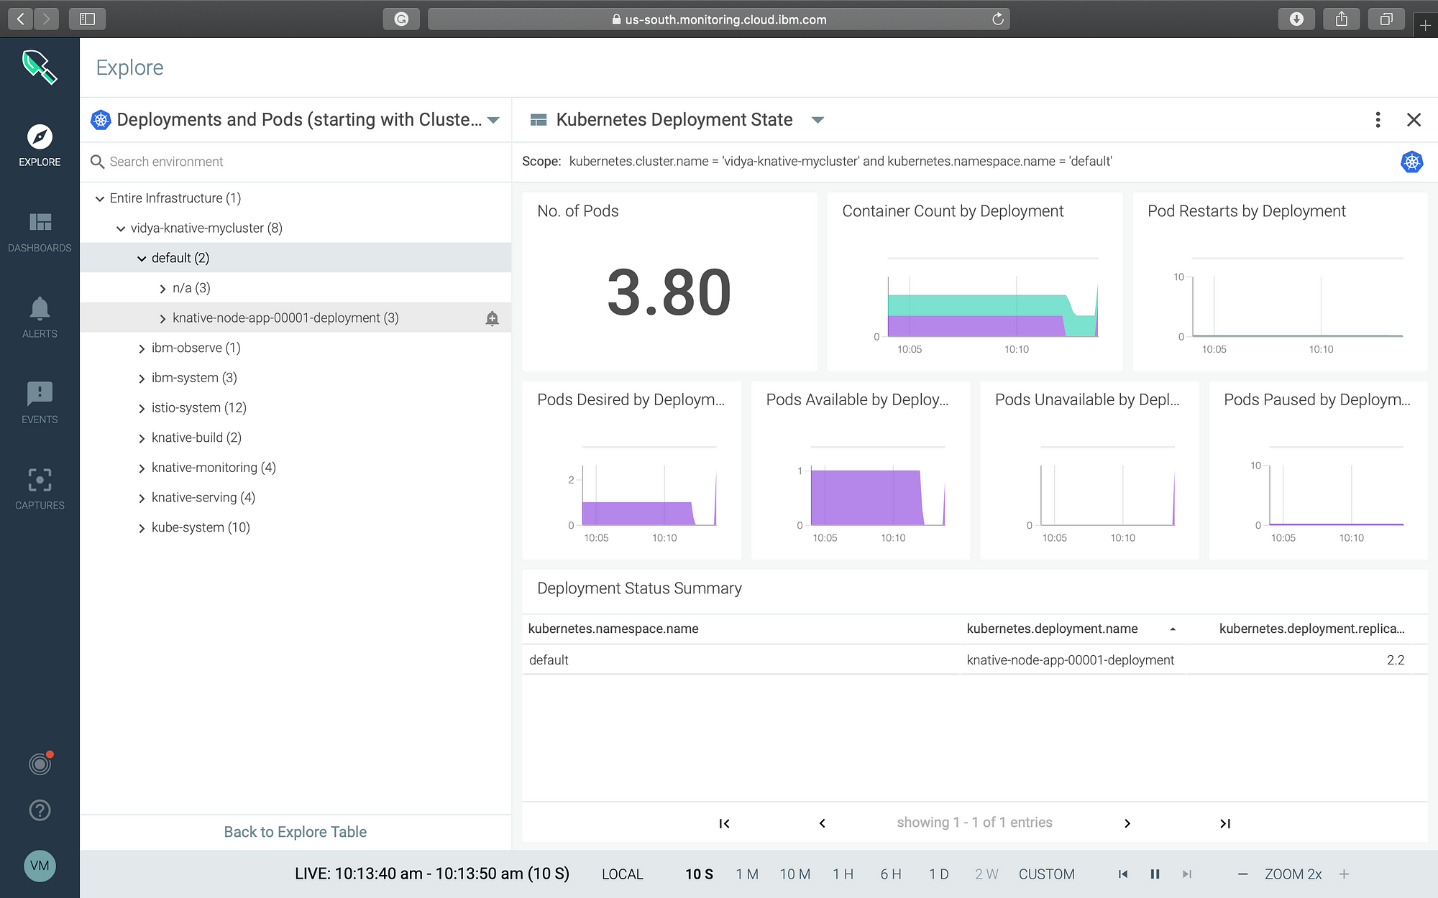
Task: Expand istio-system namespace
Action: (142, 409)
